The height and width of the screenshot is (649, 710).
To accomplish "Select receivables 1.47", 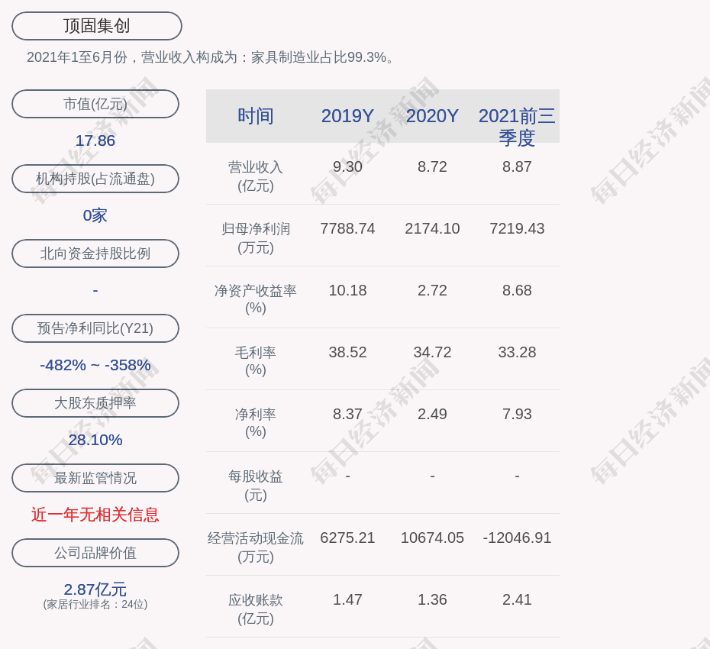I will (x=347, y=599).
